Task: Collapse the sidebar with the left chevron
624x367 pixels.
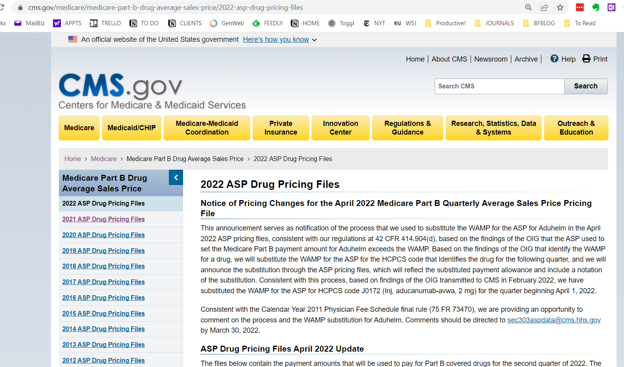Action: [x=176, y=178]
